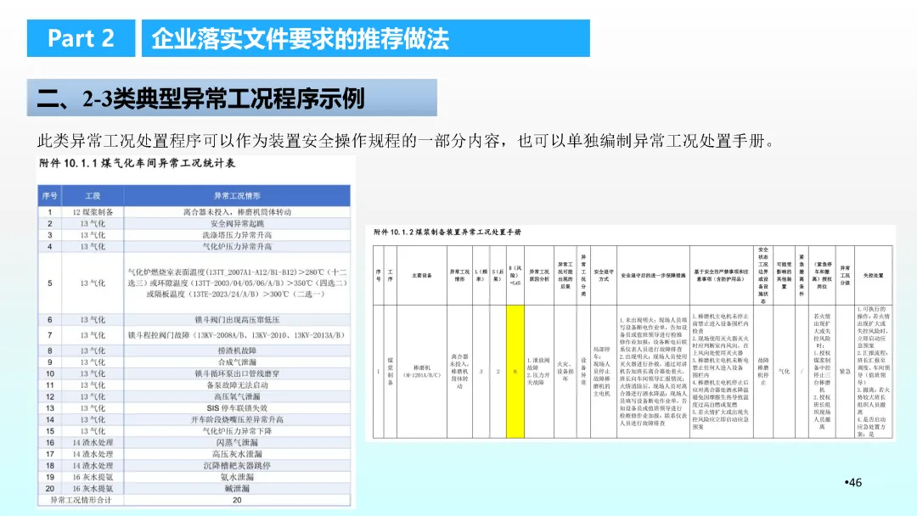917x516 pixels.
Task: Click the '异常工况情形合计' total label
Action: click(81, 500)
